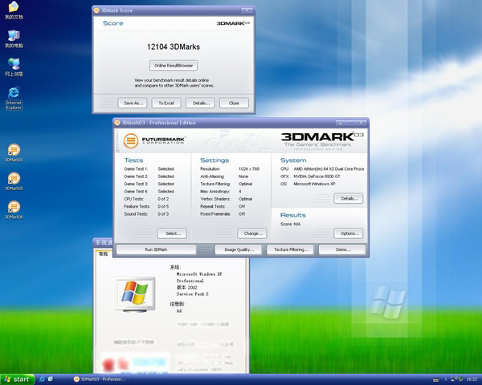Open the 3DMark05 desktop shortcut
This screenshot has height=385, width=482.
pyautogui.click(x=14, y=179)
